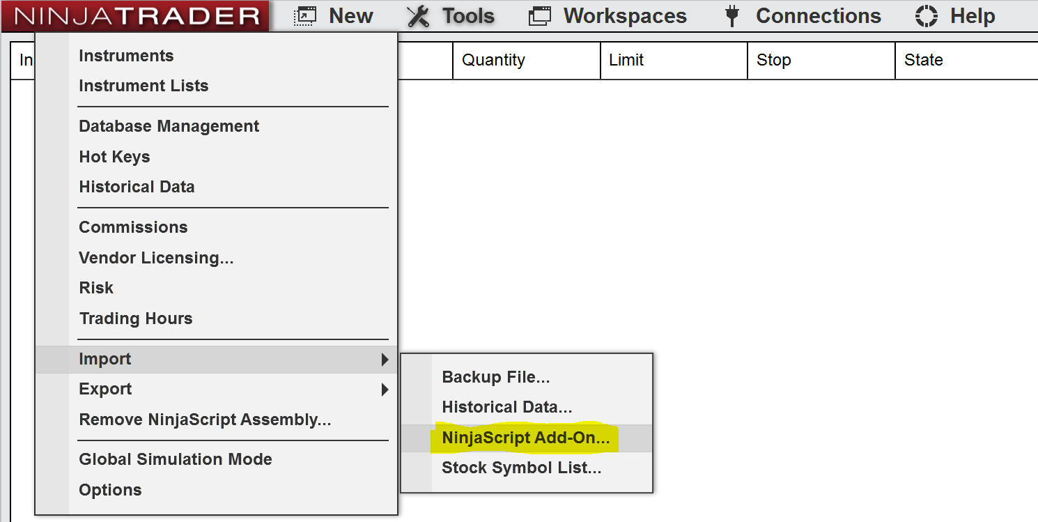Click the NinjaTrader logo
Screen dimensions: 1038x522
pos(134,16)
